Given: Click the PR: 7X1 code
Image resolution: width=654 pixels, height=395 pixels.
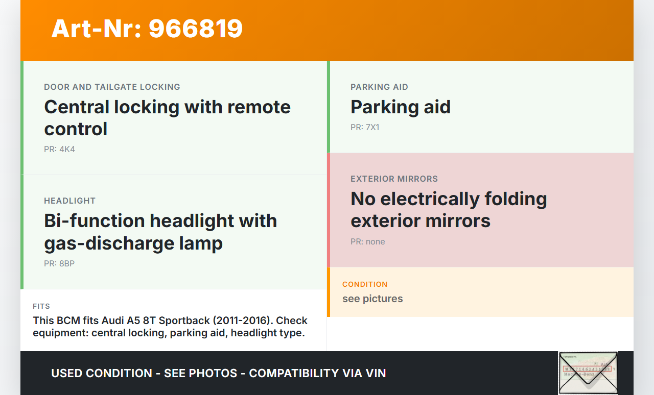Looking at the screenshot, I should tap(365, 128).
